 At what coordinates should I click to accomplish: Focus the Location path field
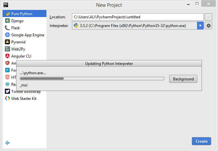point(138,17)
